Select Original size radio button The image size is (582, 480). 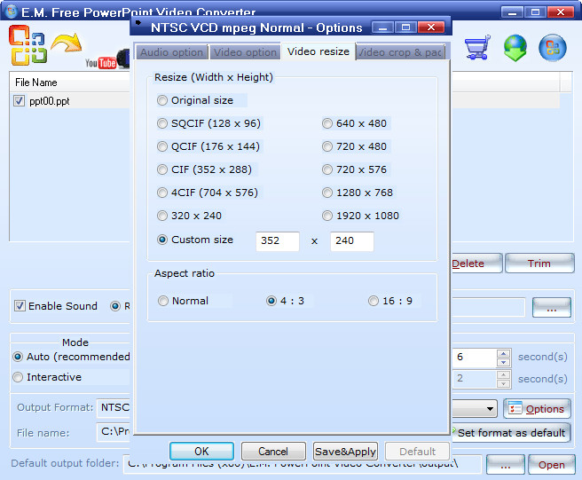(162, 100)
